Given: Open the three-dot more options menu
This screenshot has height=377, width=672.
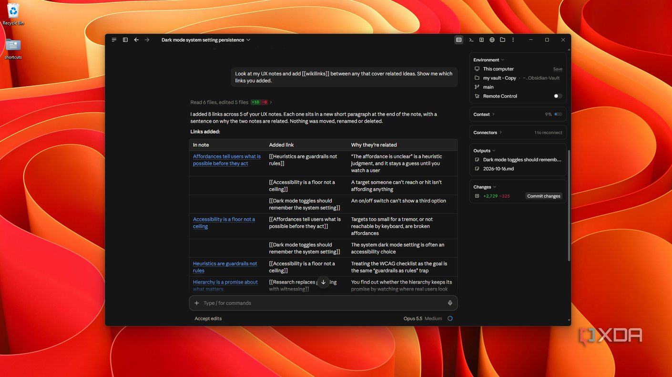Looking at the screenshot, I should (513, 40).
